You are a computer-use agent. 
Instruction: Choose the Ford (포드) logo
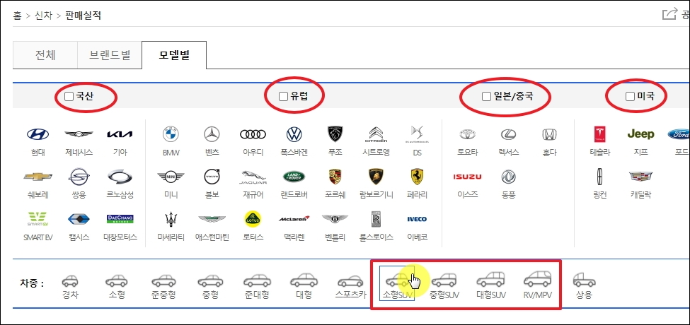[x=679, y=134]
